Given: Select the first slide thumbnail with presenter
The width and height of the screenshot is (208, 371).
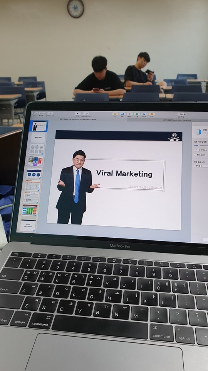Looking at the screenshot, I should 39,126.
